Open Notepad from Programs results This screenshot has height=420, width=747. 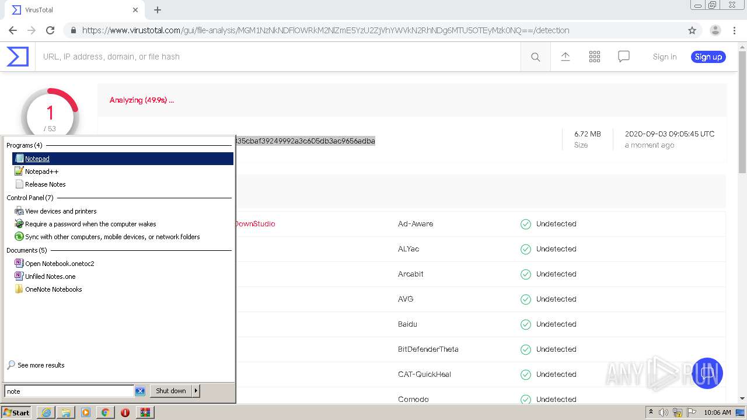[123, 159]
